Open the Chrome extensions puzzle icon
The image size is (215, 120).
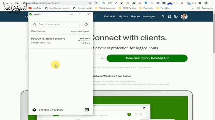coord(200,3)
